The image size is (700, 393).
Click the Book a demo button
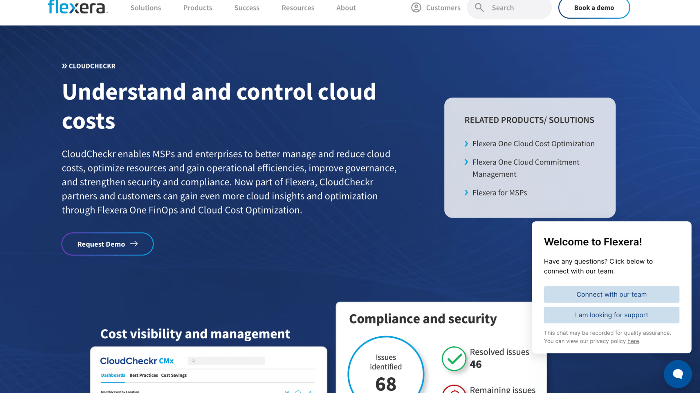(594, 7)
